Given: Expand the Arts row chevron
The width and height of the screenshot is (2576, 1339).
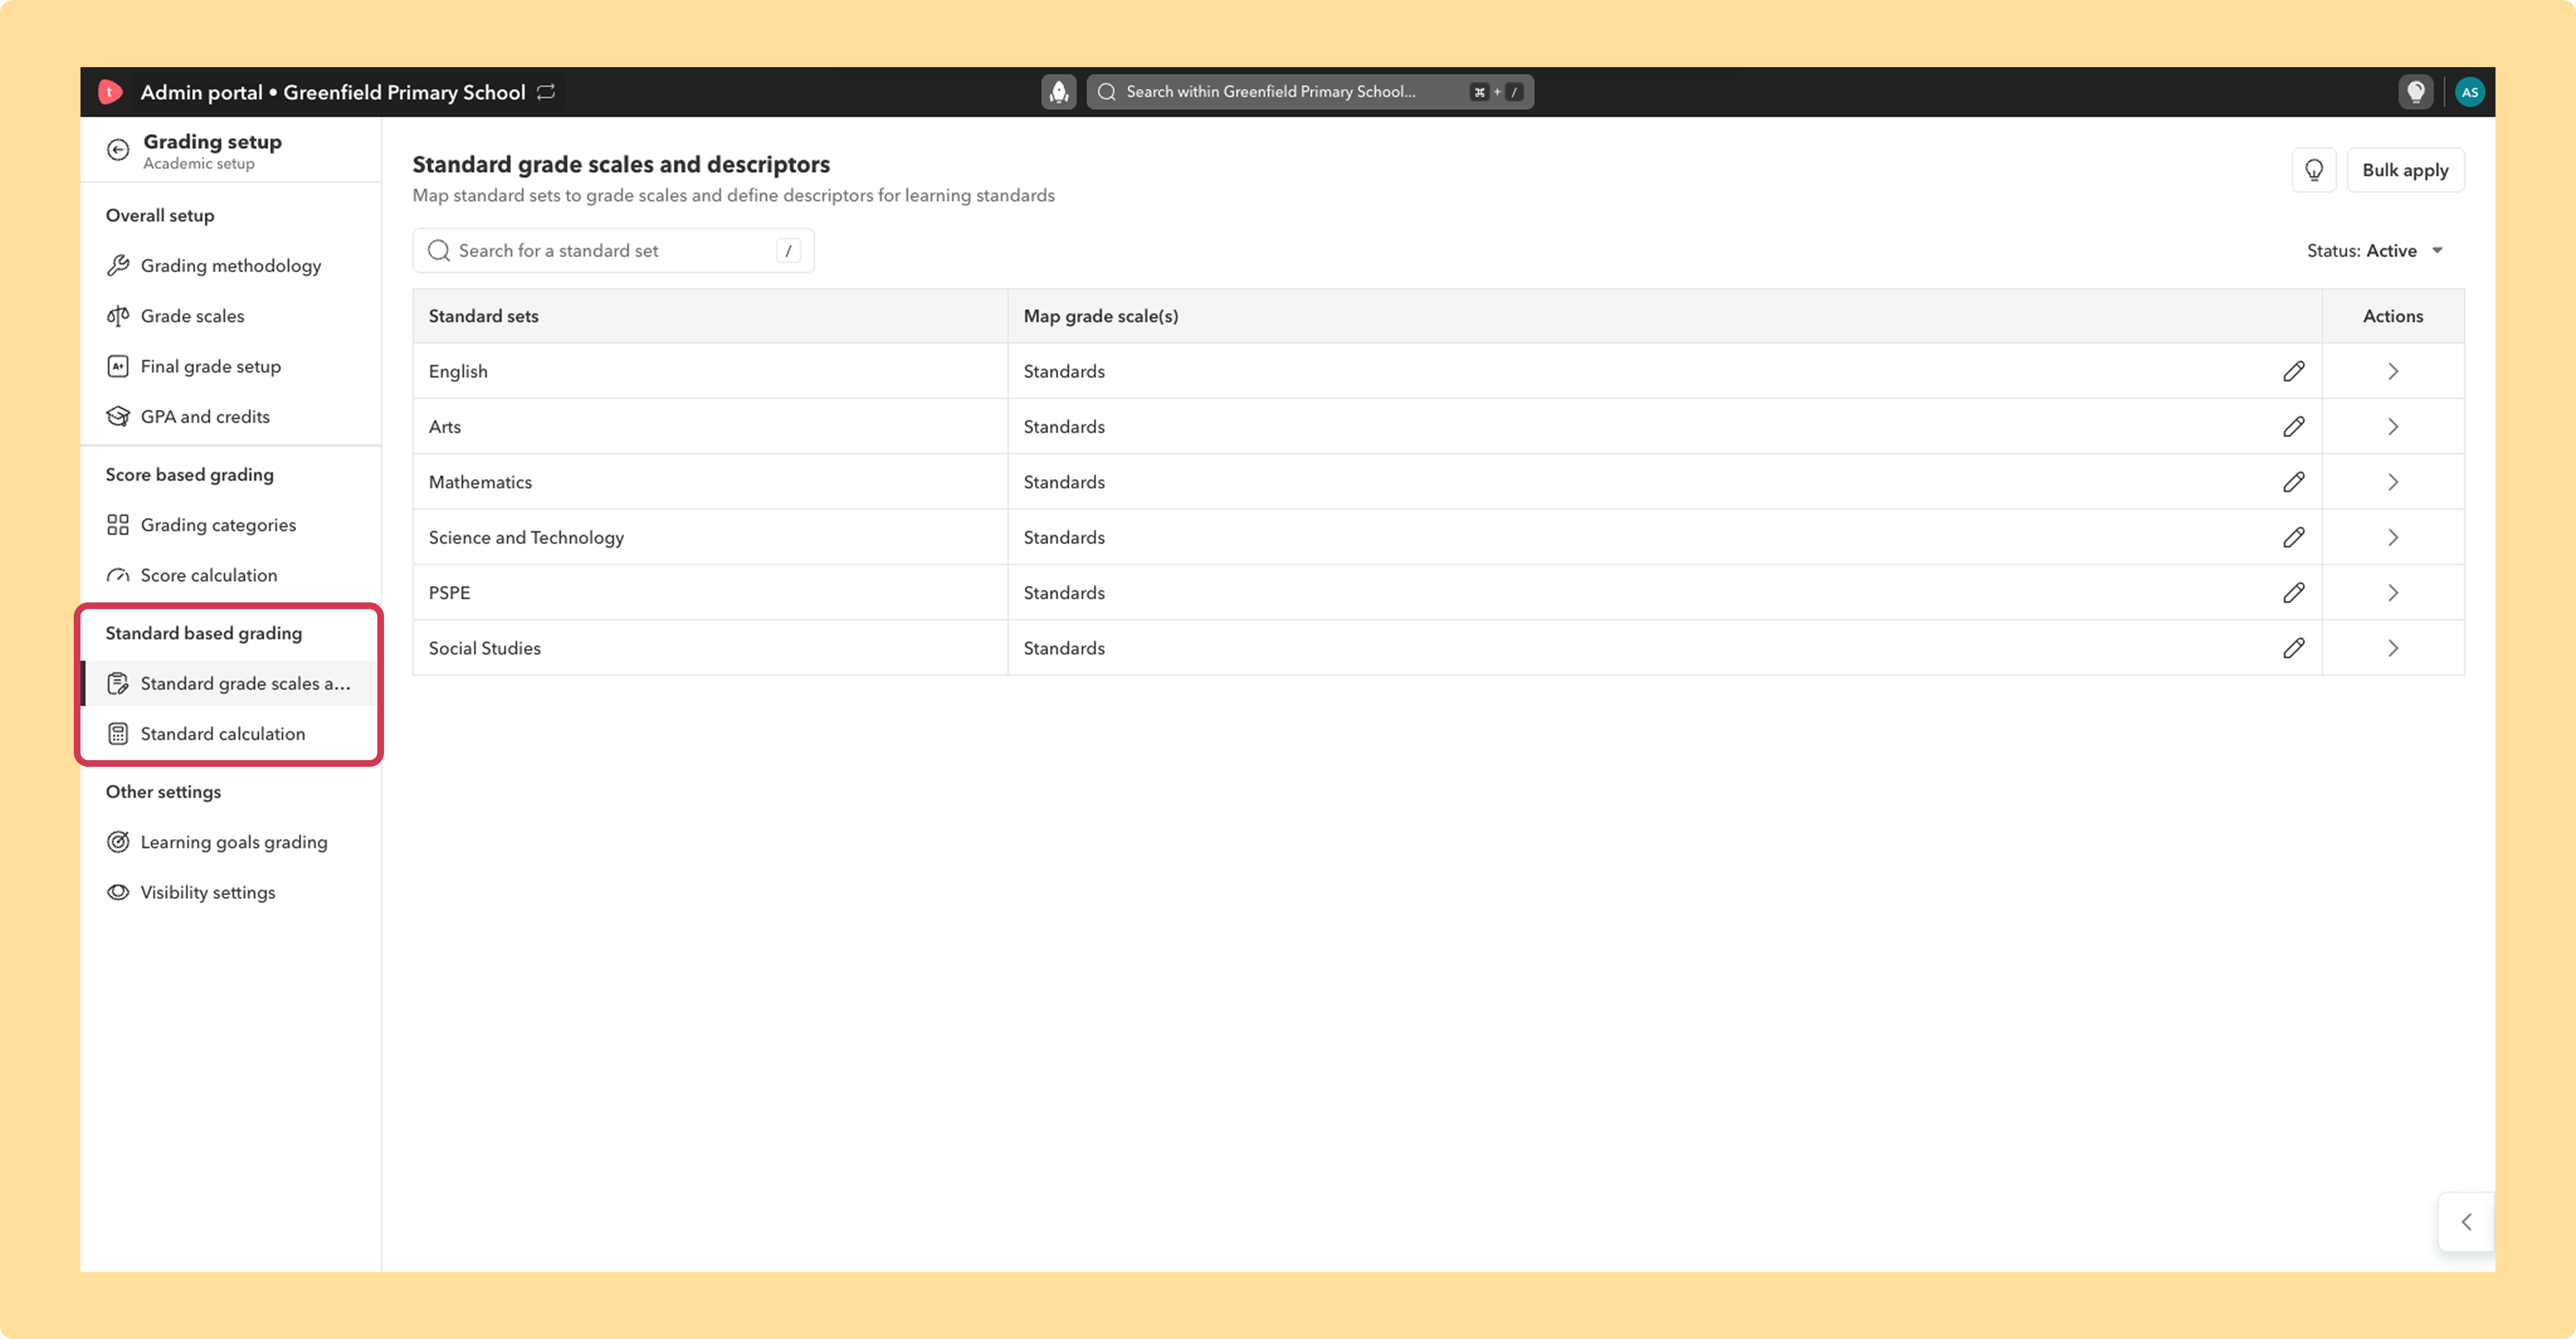Looking at the screenshot, I should tap(2393, 426).
